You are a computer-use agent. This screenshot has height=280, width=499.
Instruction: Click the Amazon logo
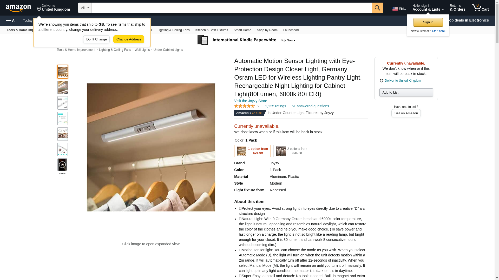pos(18,8)
